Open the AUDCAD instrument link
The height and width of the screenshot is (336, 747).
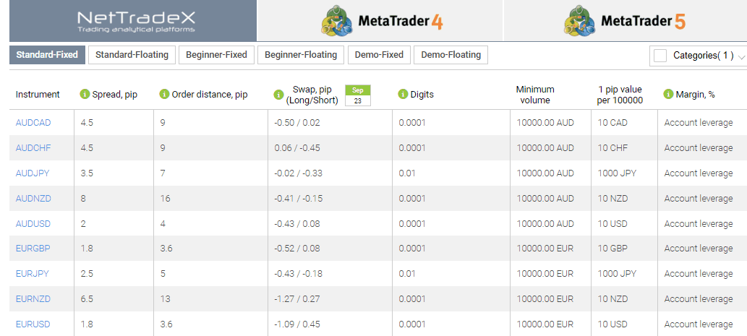point(33,123)
